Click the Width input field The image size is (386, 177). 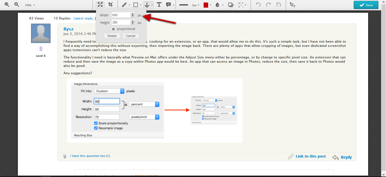click(x=121, y=15)
